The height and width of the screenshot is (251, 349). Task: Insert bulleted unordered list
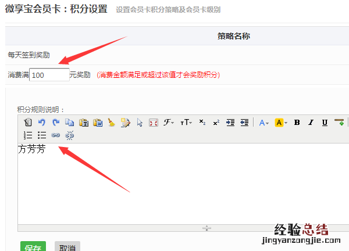click(42, 135)
